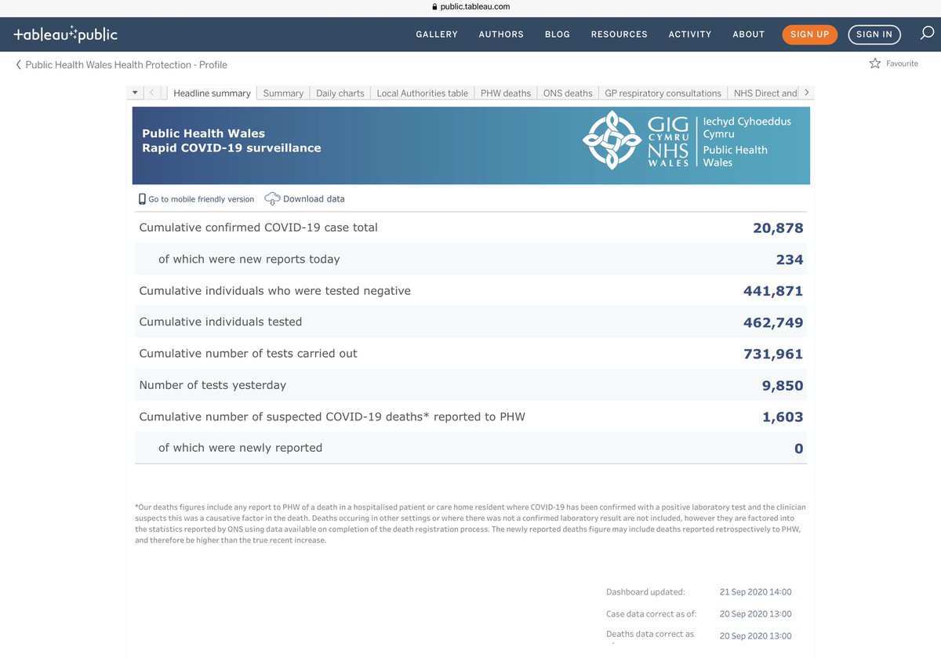Select newly reported deaths value 0
The height and width of the screenshot is (658, 941).
tap(799, 449)
